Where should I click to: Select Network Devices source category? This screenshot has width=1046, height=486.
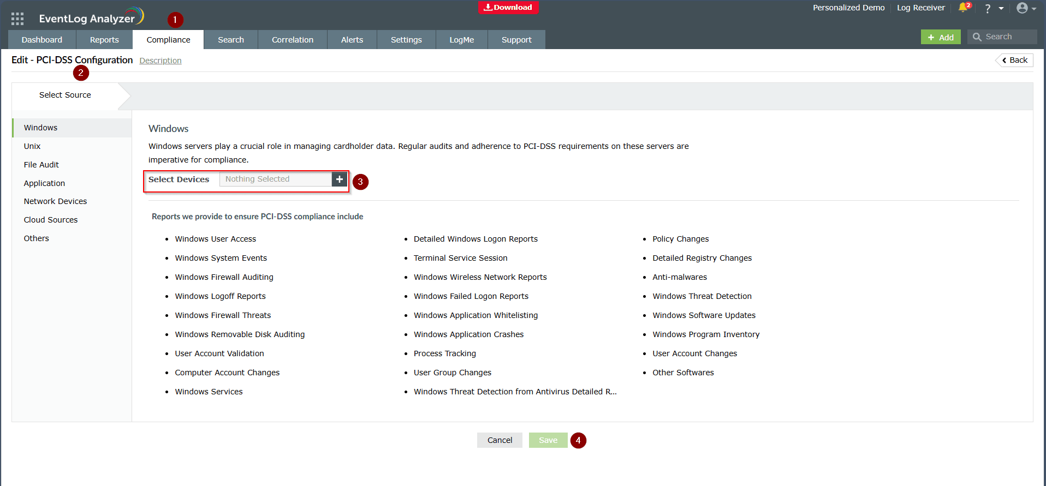55,201
